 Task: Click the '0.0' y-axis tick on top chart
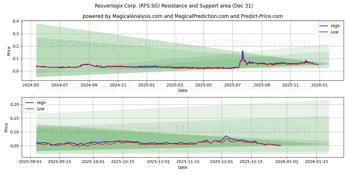click(x=16, y=71)
